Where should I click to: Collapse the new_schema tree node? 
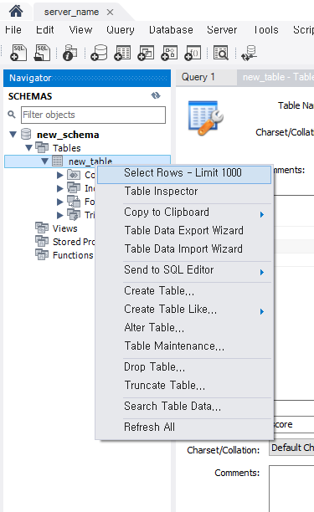click(x=13, y=134)
